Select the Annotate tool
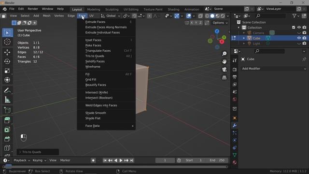The height and width of the screenshot is (174, 309). tap(7, 90)
